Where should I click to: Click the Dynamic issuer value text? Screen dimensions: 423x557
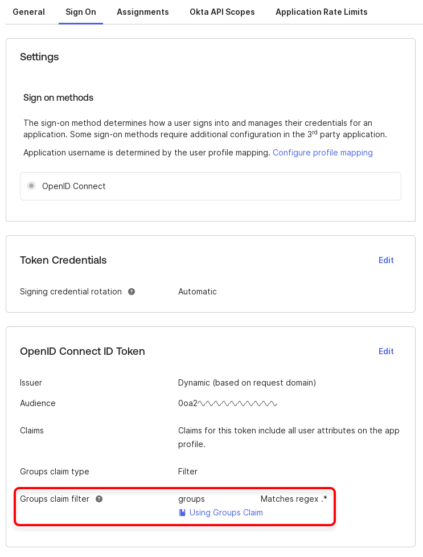[247, 383]
